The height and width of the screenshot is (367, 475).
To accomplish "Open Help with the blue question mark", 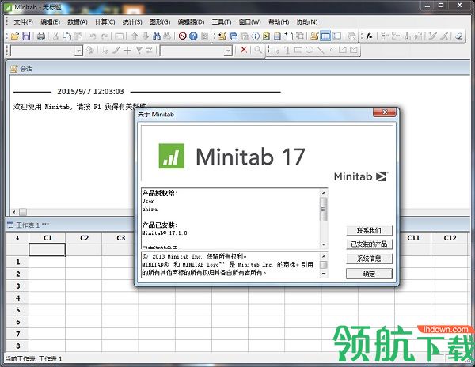I will pos(193,36).
